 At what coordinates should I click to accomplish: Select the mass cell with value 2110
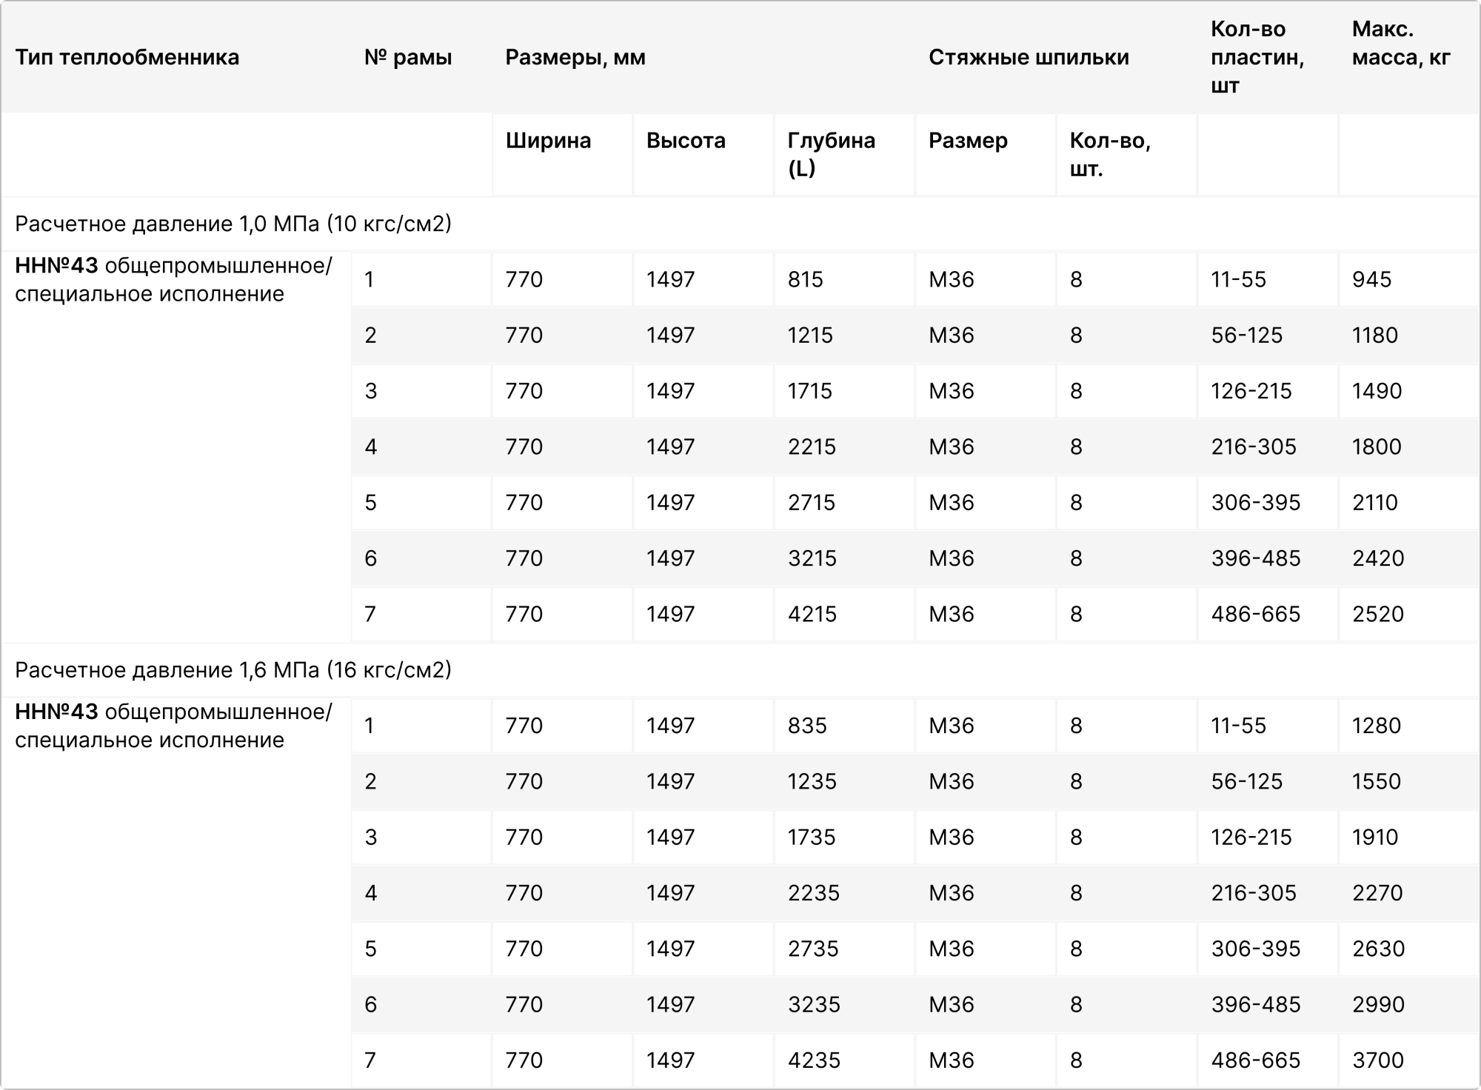pyautogui.click(x=1375, y=503)
